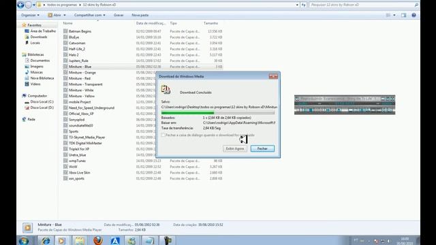Go back using the Explorer back arrow
The image size is (436, 245).
tap(20, 5)
